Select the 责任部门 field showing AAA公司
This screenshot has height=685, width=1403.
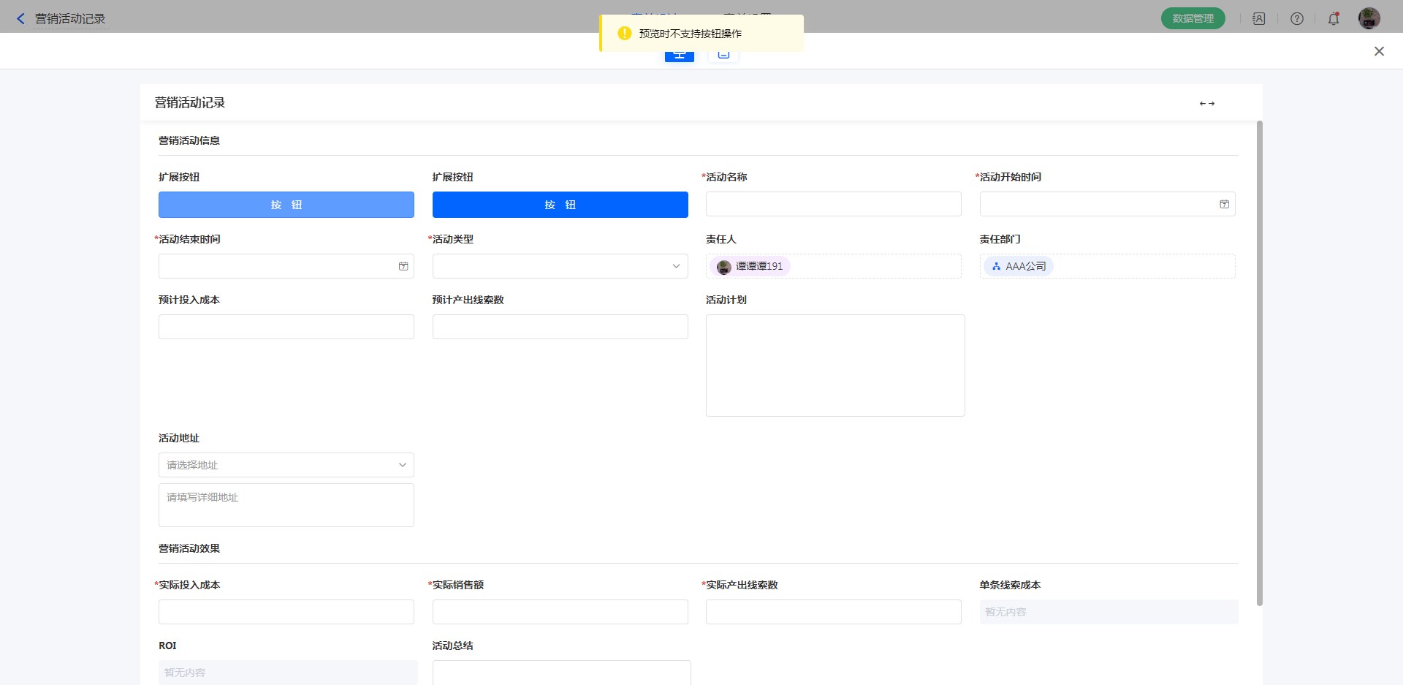point(1106,266)
